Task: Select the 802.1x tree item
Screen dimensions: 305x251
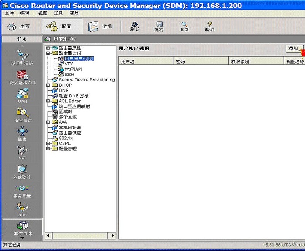Action: click(65, 138)
